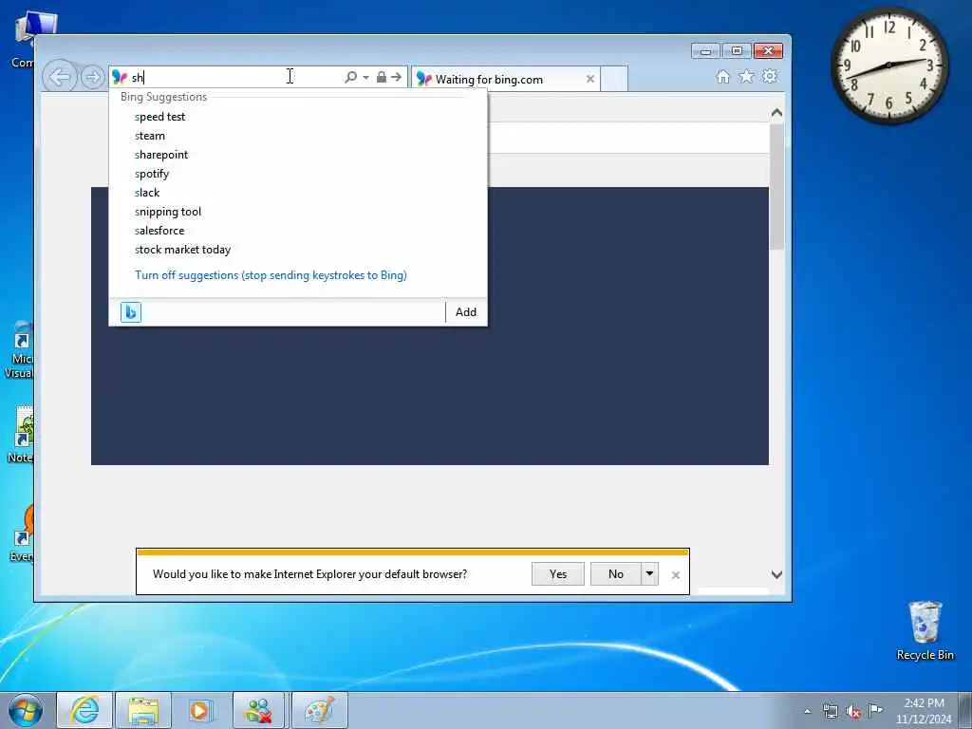Click the vertical scrollbar thumb
This screenshot has width=972, height=729.
(776, 186)
